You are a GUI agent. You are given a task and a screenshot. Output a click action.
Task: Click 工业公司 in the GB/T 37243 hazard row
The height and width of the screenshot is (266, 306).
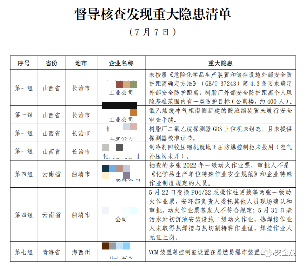121,93
